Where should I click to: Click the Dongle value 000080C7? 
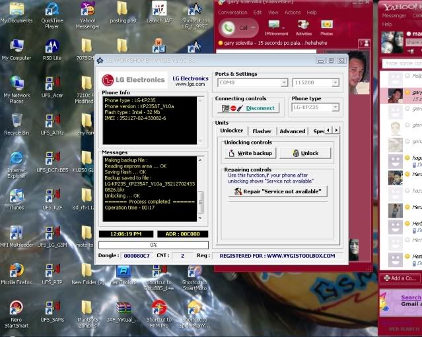coord(137,256)
